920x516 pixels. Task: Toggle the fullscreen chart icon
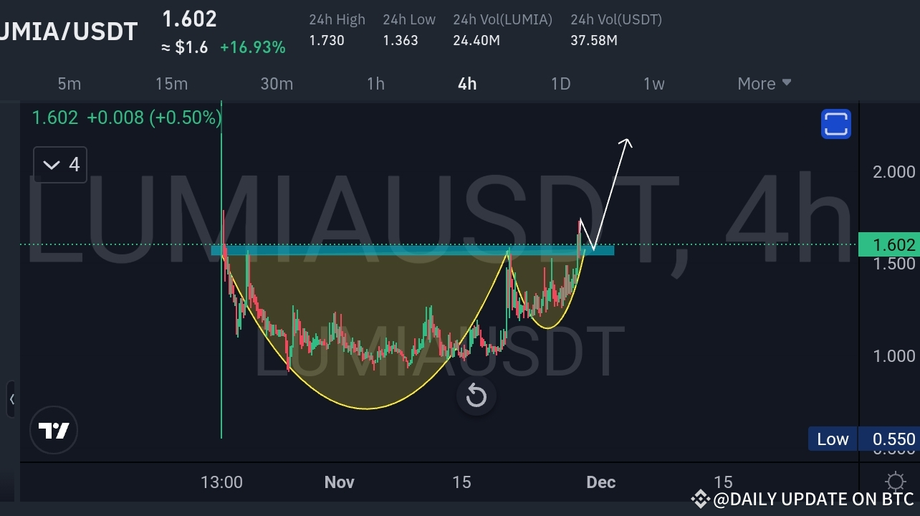point(835,123)
